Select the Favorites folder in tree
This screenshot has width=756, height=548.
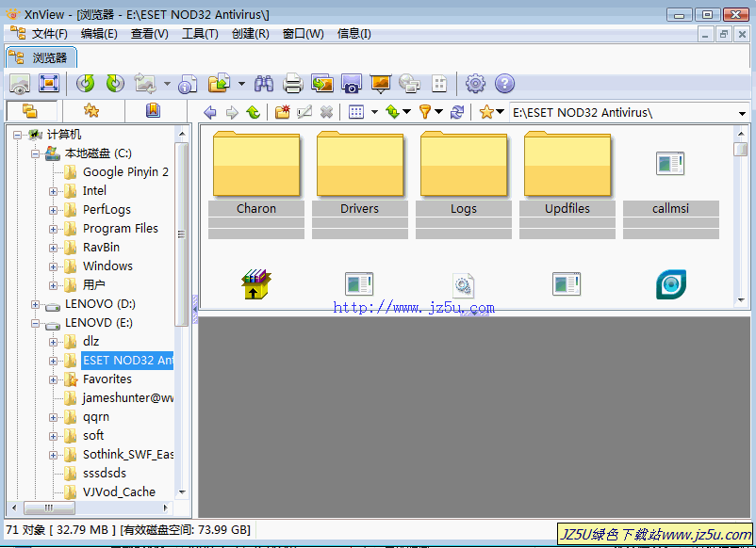click(107, 379)
